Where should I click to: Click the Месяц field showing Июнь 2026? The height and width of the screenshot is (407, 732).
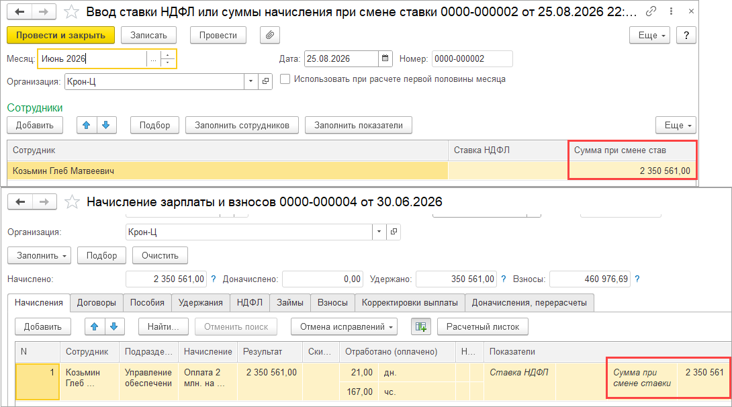coord(93,59)
